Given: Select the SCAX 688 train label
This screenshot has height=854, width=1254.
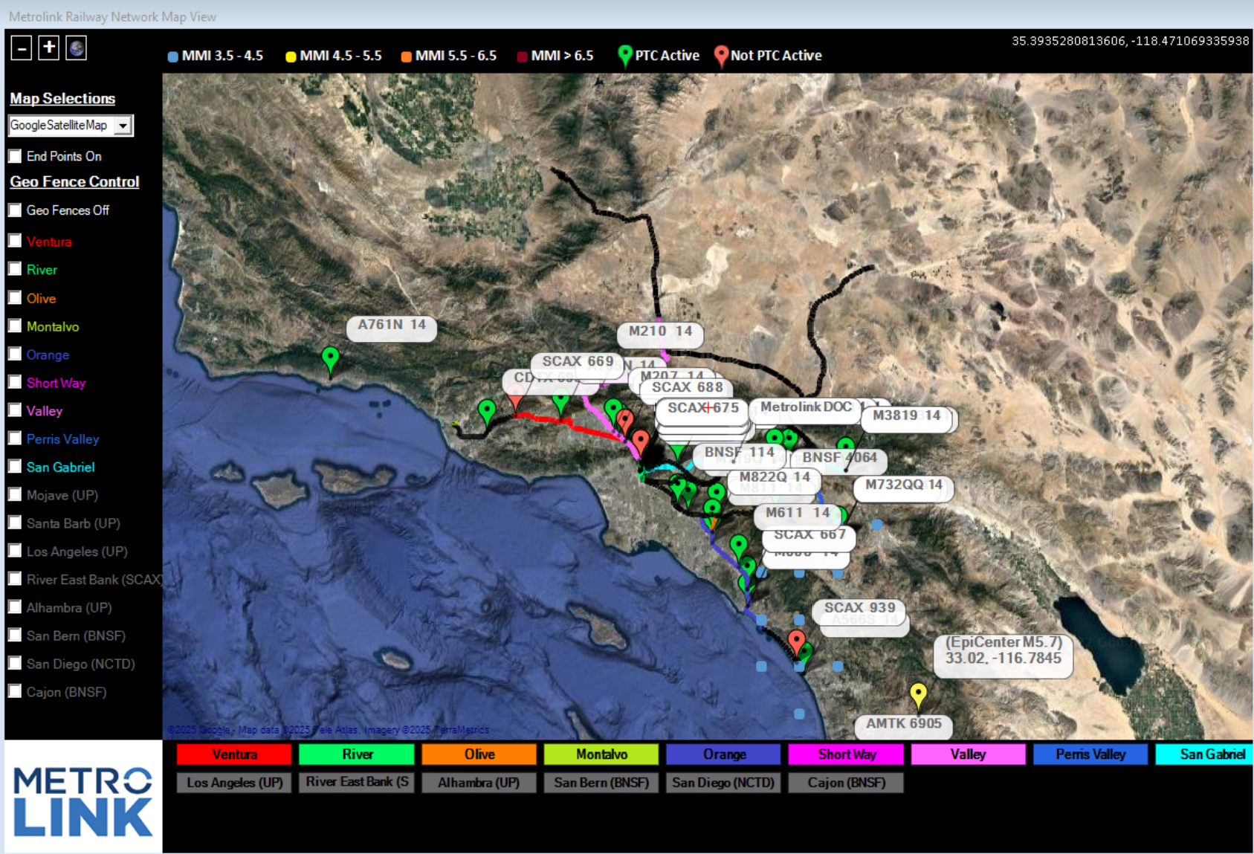Looking at the screenshot, I should coord(687,387).
